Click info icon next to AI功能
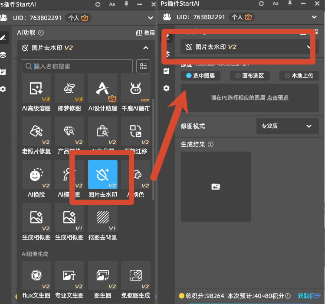 pyautogui.click(x=41, y=32)
